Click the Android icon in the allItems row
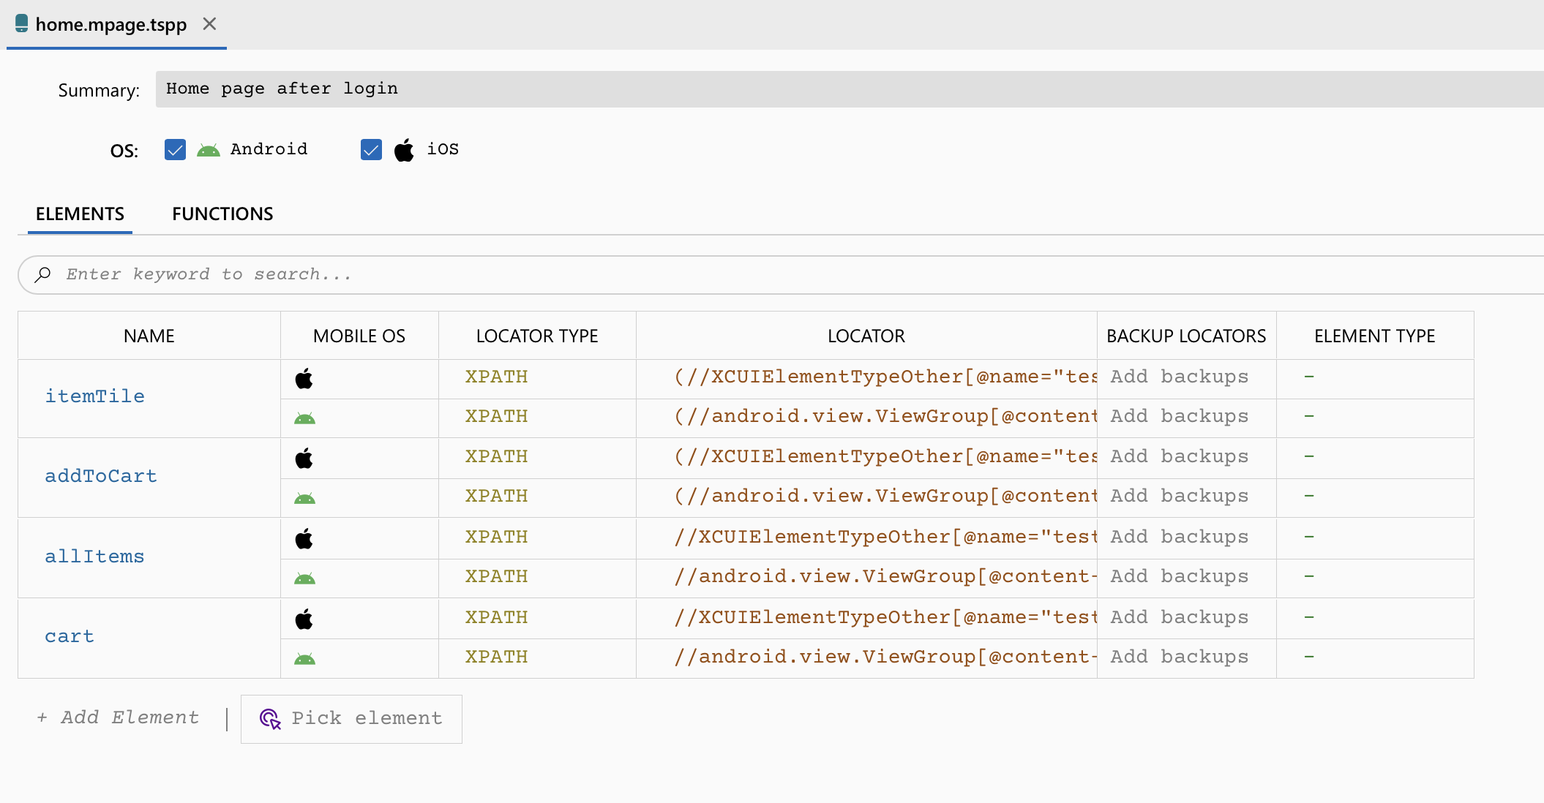 [304, 577]
